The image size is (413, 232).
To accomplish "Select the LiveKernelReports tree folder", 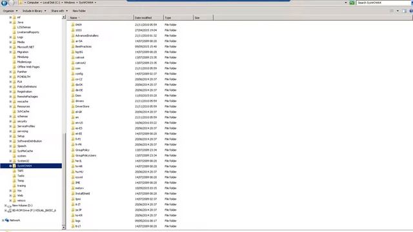I will point(28,32).
